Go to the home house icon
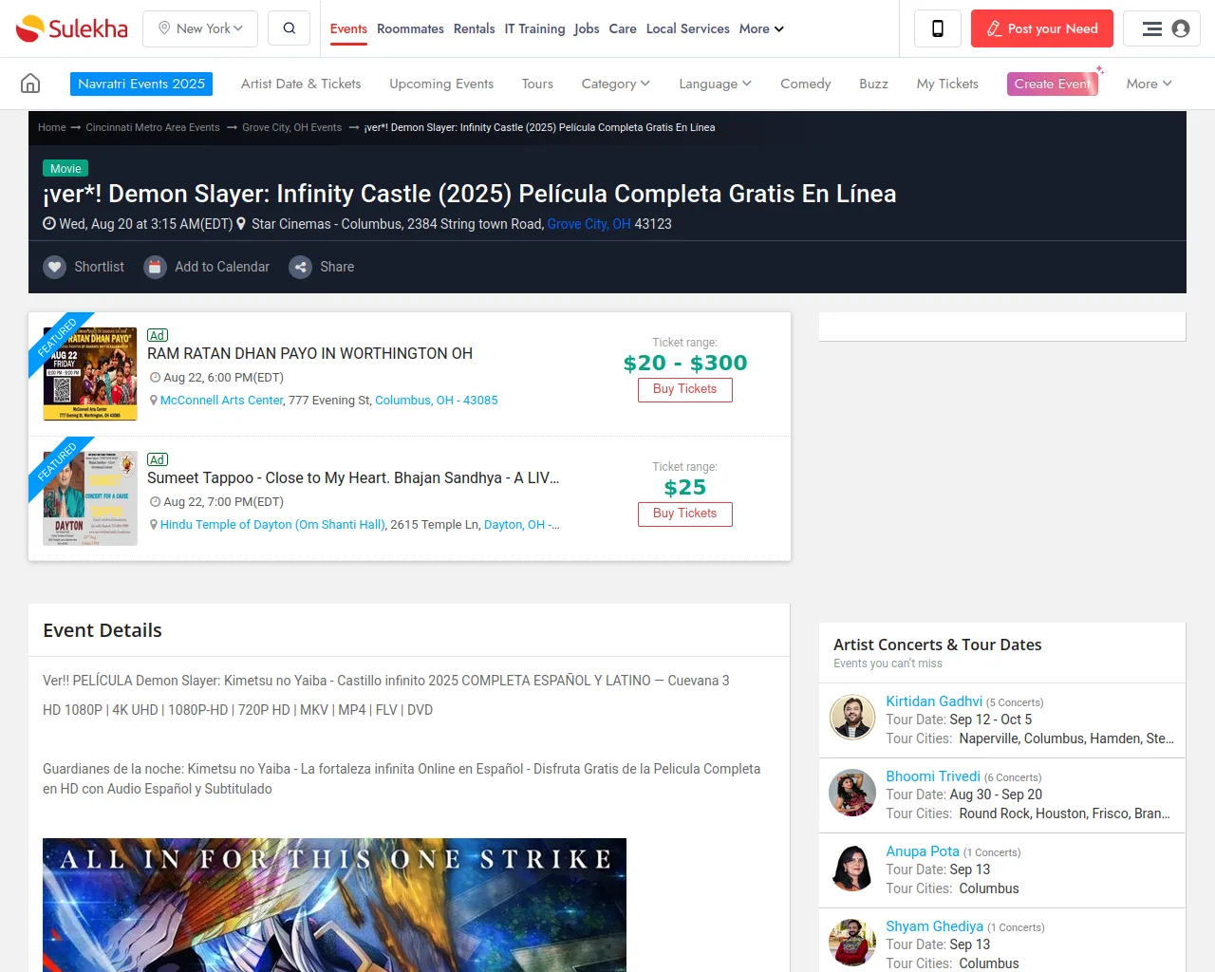Viewport: 1215px width, 972px height. pyautogui.click(x=30, y=84)
